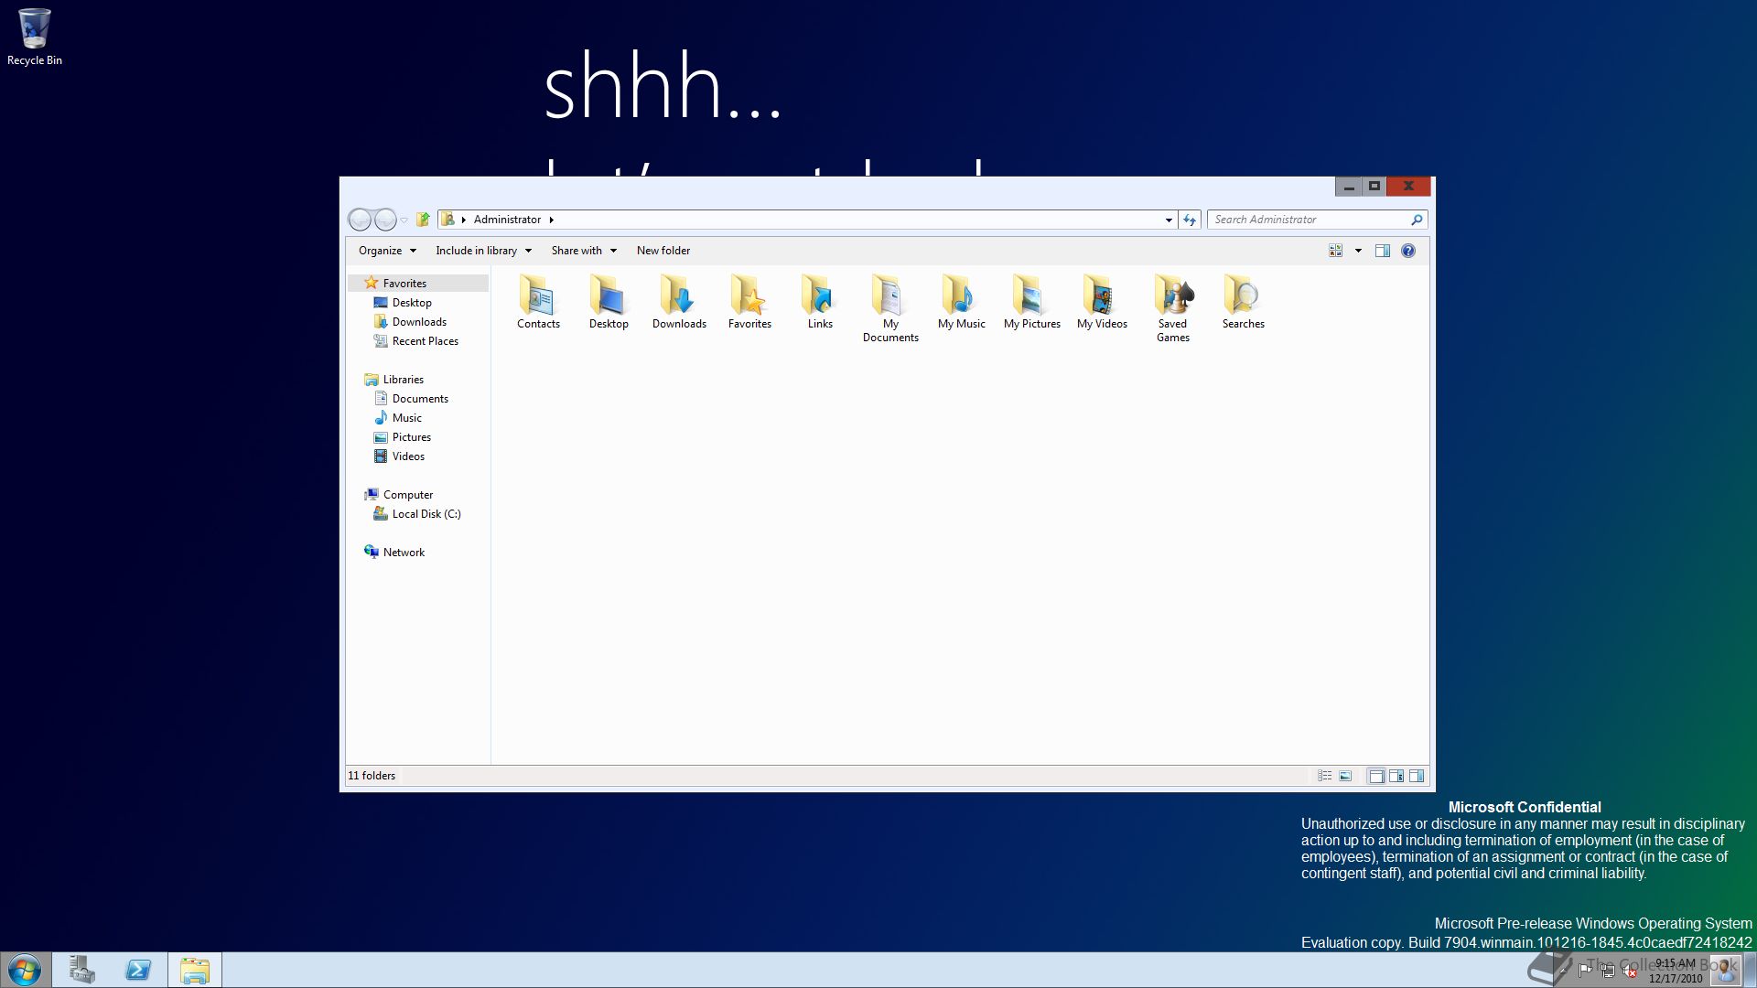Click Windows Explorer taskbar button
1757x988 pixels.
(195, 970)
